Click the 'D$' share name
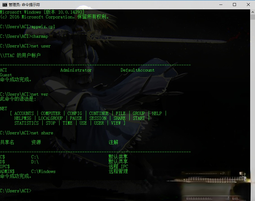The width and height of the screenshot is (255, 201). point(2,162)
